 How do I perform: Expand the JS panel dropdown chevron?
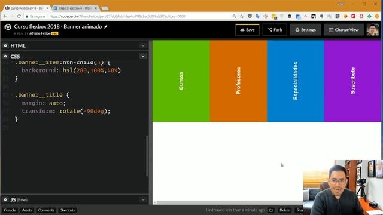pos(143,199)
